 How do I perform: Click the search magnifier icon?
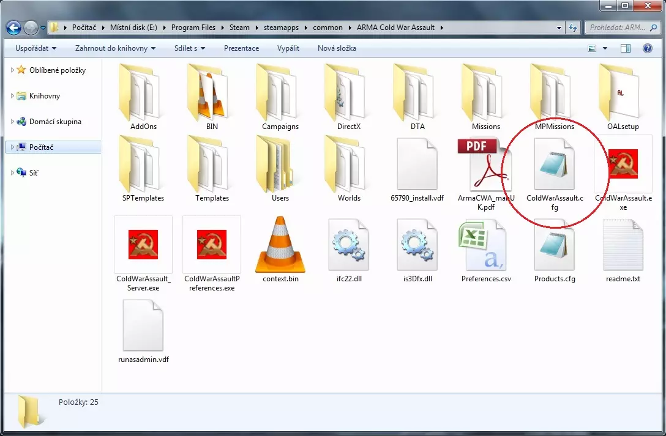(654, 28)
